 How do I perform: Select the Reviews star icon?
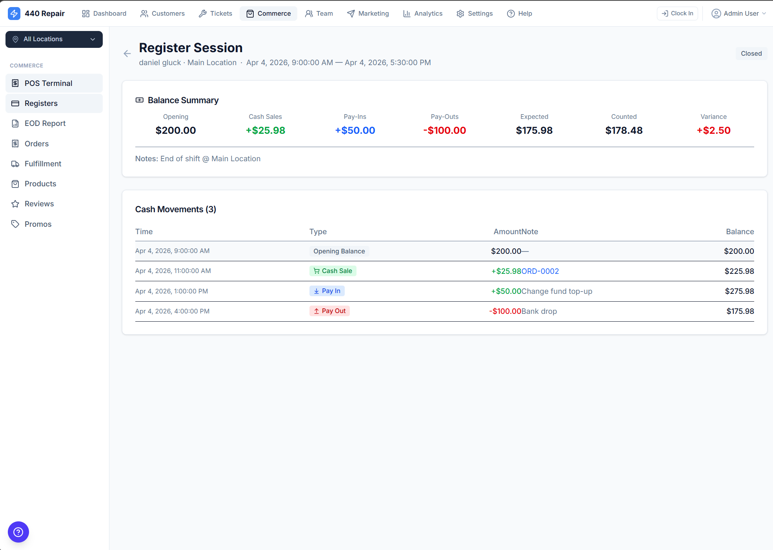pyautogui.click(x=15, y=204)
